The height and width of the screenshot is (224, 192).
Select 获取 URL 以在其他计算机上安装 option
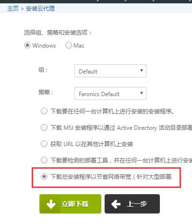(x=44, y=144)
